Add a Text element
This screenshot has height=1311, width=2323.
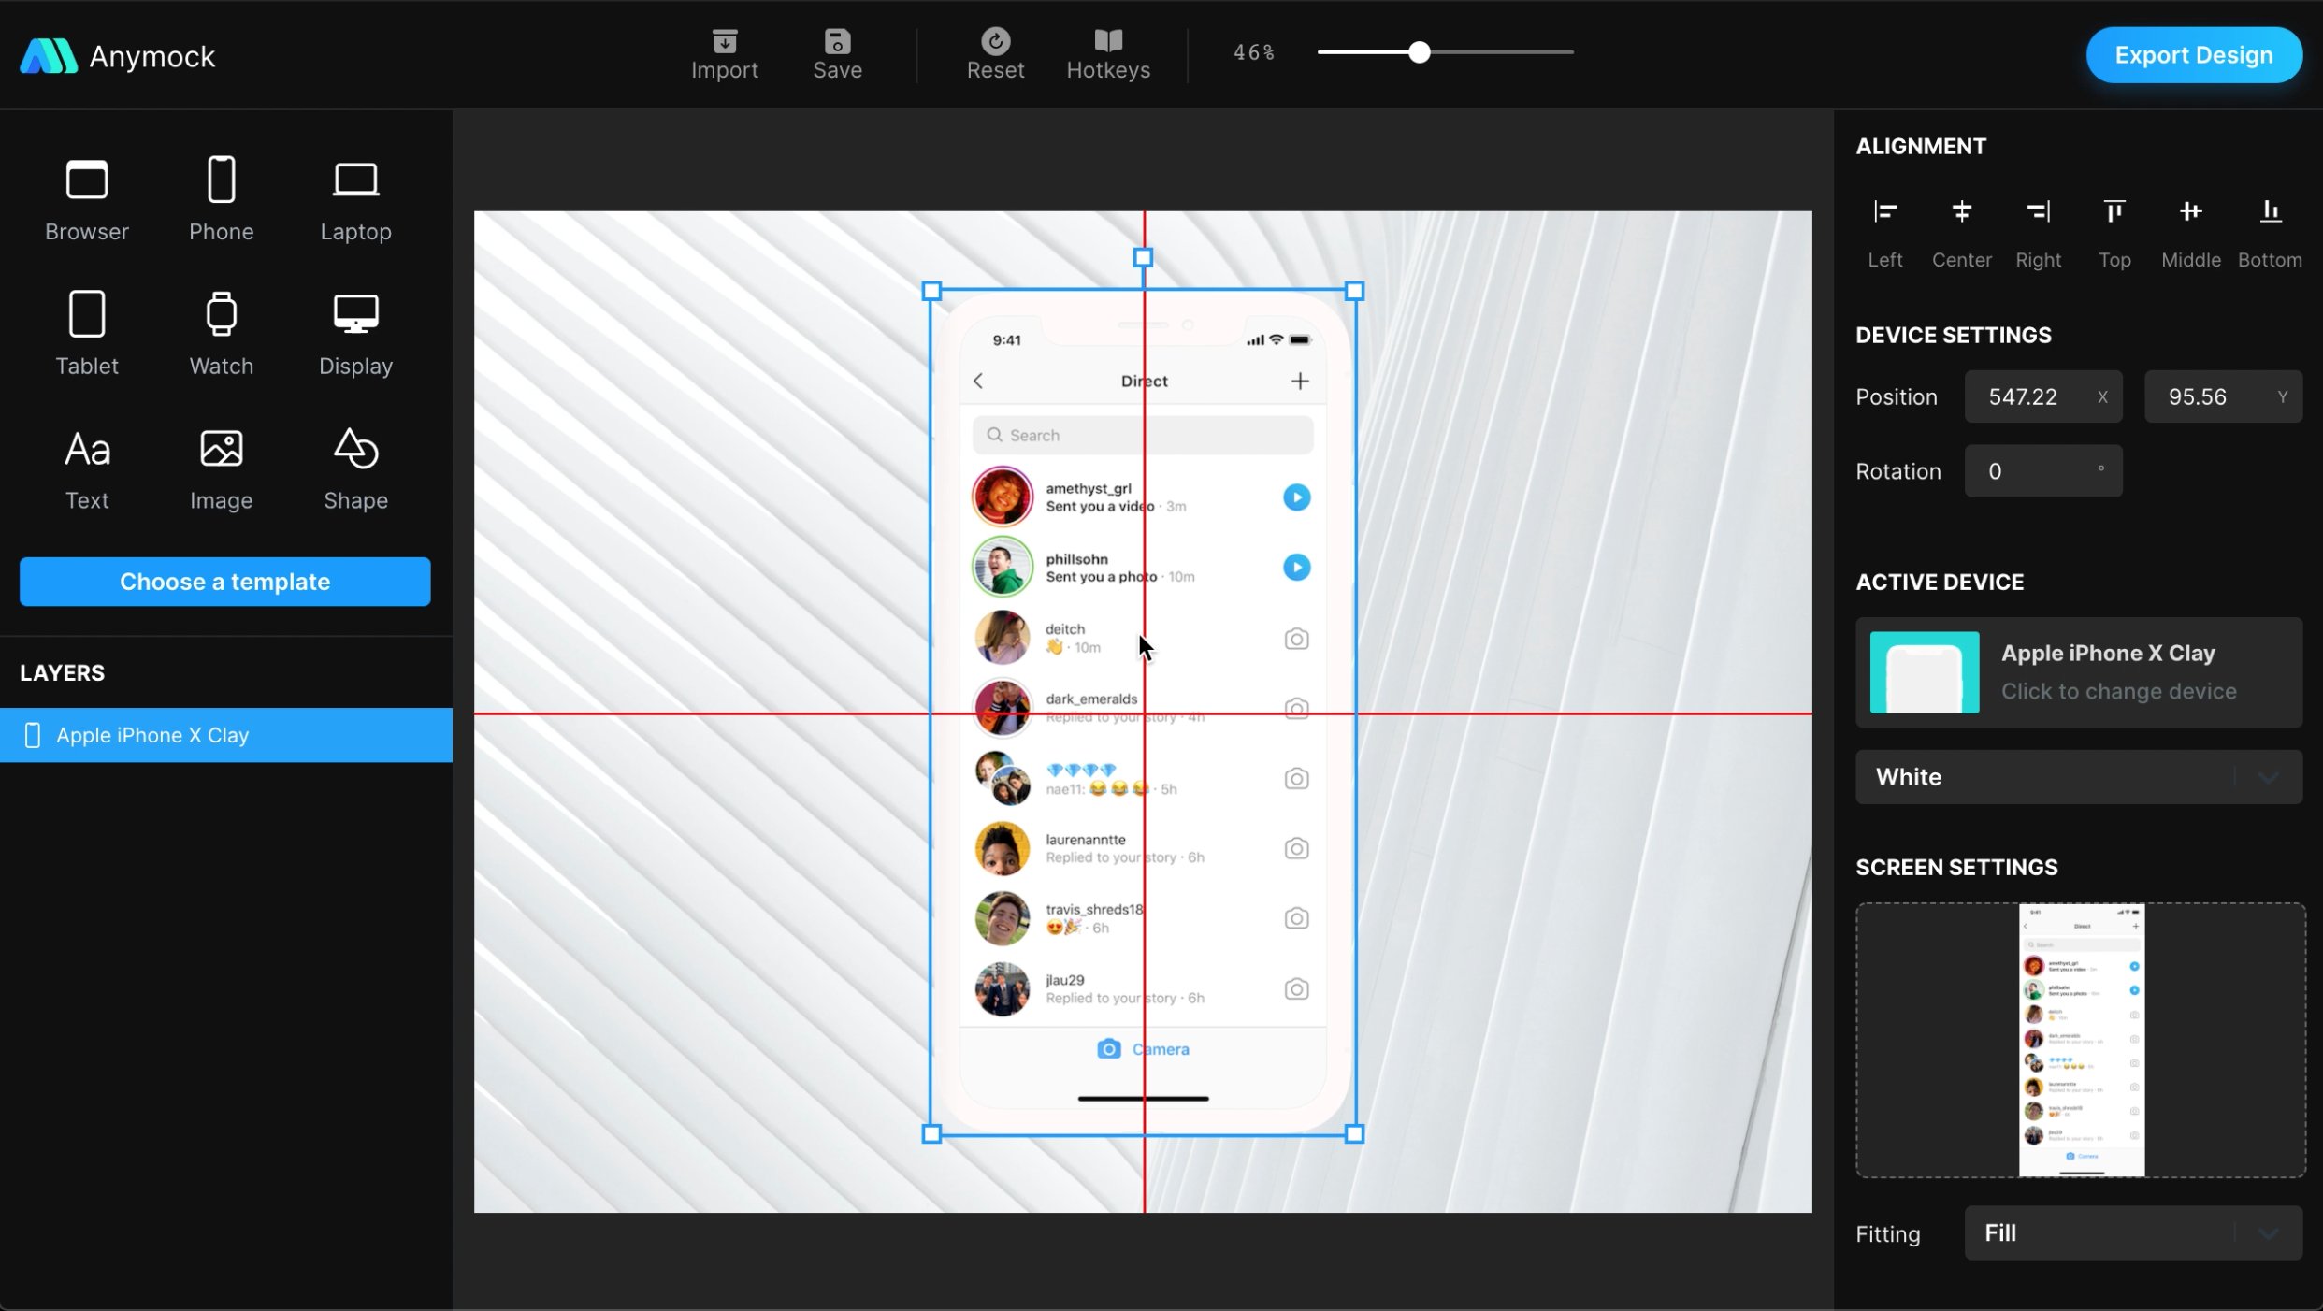87,468
